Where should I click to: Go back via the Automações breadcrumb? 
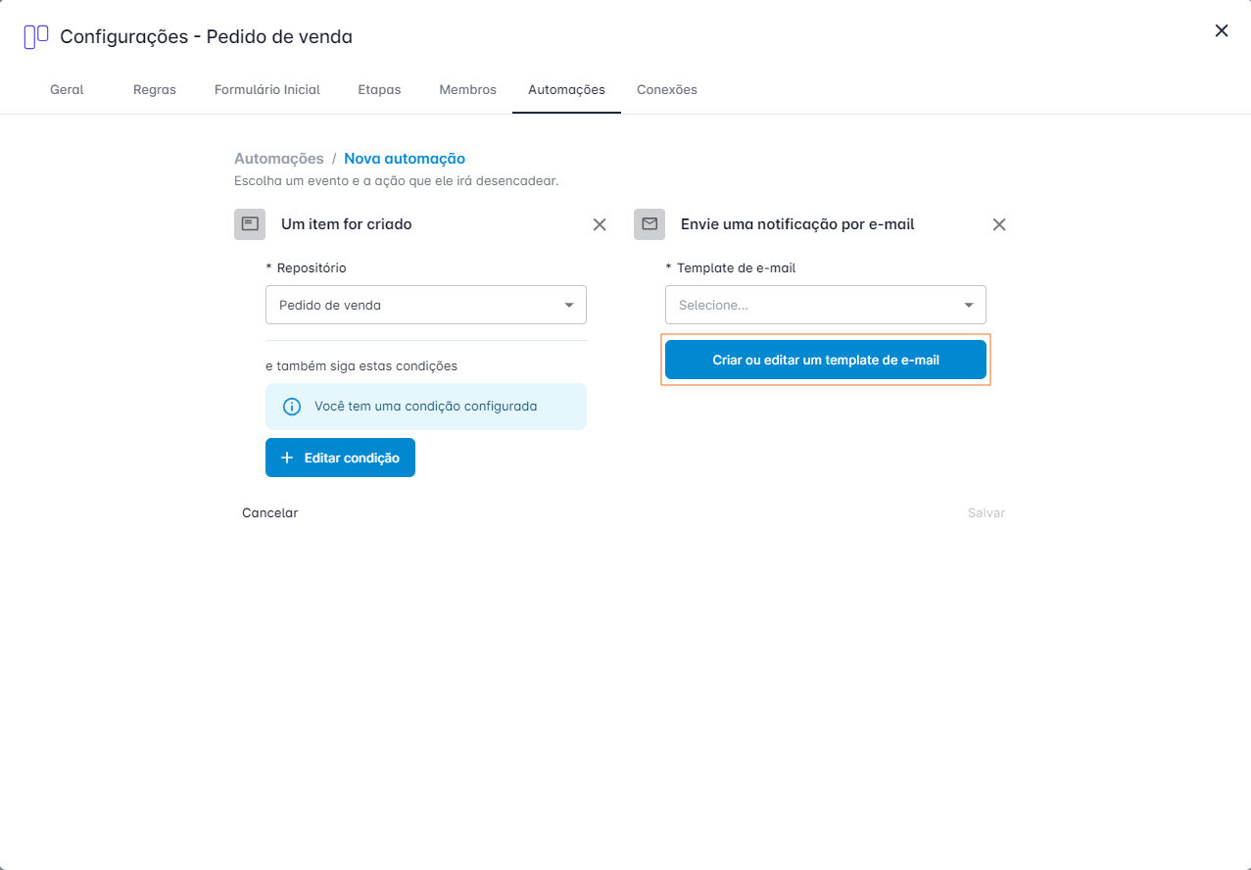279,158
